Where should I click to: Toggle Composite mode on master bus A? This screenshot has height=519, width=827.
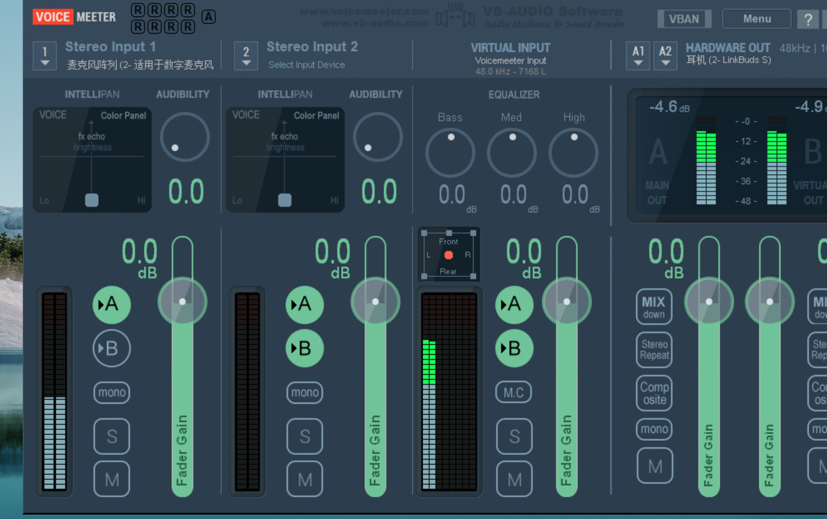pos(655,393)
